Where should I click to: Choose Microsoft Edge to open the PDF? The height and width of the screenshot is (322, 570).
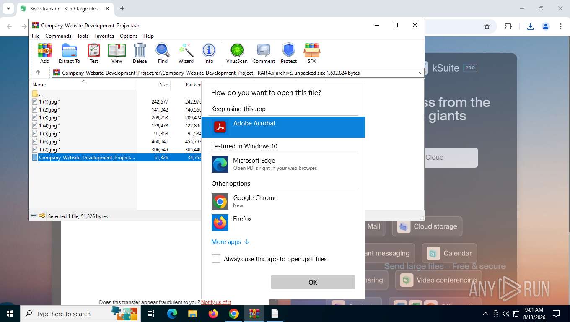pos(283,164)
